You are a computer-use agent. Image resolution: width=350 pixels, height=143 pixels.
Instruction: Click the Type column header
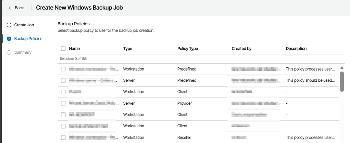[128, 49]
